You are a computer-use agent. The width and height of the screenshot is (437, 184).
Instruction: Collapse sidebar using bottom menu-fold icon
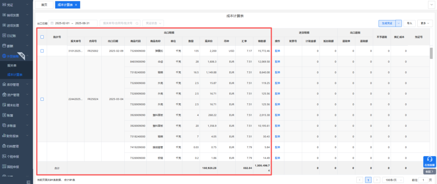click(x=28, y=181)
